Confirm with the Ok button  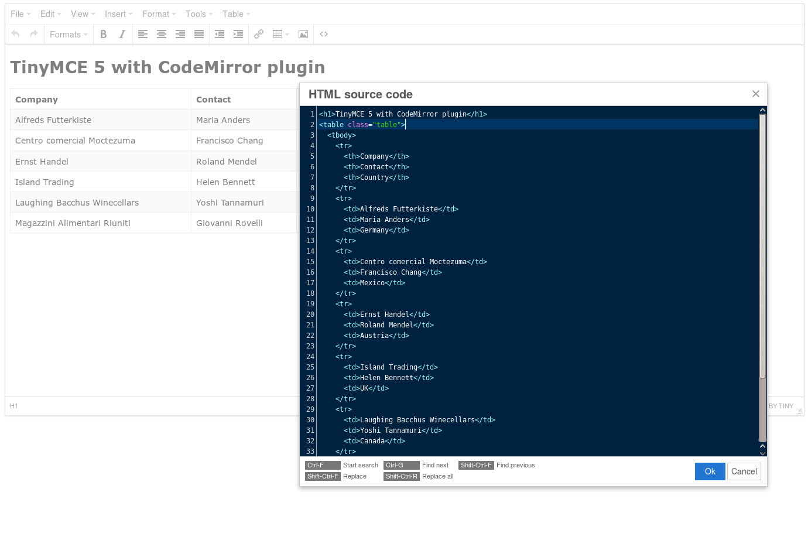(710, 471)
